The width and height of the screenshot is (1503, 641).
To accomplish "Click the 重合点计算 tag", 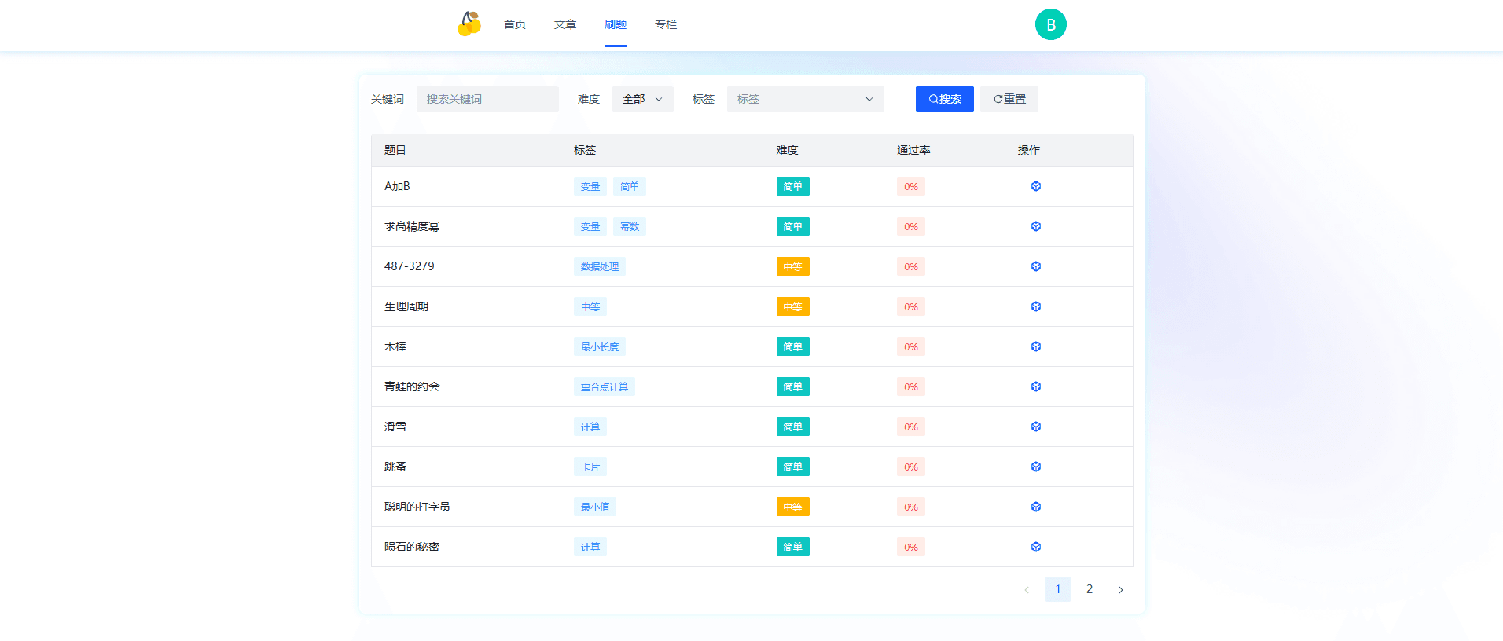I will tap(605, 386).
